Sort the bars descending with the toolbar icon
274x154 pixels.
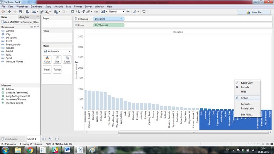tap(83, 12)
